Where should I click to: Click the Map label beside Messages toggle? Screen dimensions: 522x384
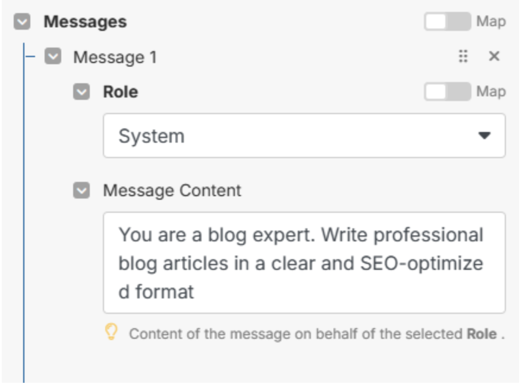click(x=491, y=21)
